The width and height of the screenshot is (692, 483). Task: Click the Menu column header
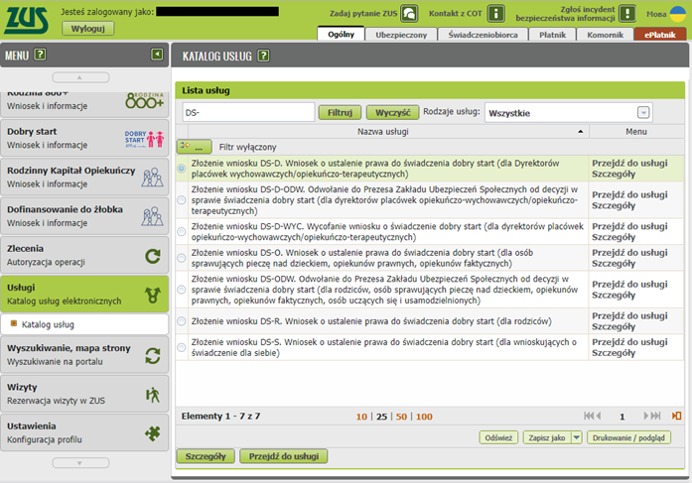[x=636, y=131]
